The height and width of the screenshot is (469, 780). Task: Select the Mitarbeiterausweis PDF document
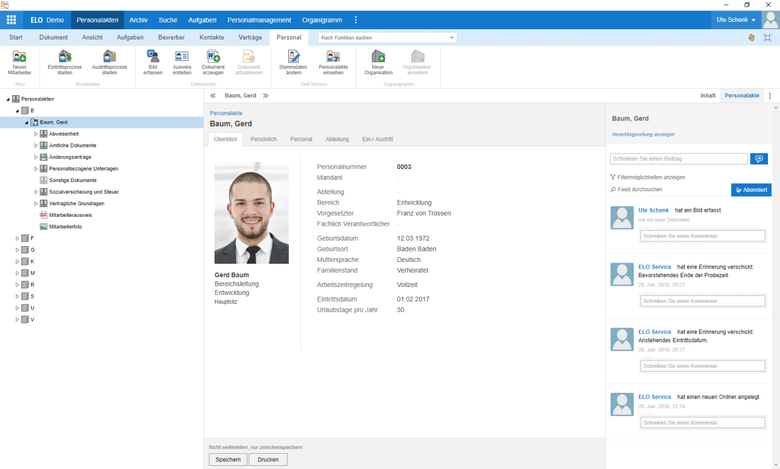(x=66, y=215)
